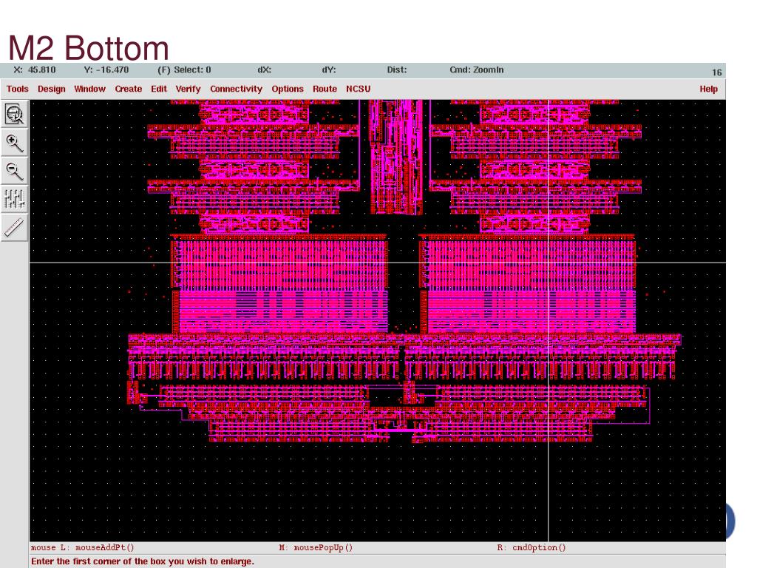Open the Create menu

click(129, 89)
